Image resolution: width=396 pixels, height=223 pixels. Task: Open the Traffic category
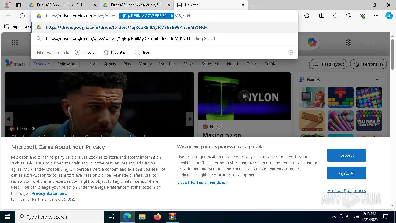[x=270, y=64]
